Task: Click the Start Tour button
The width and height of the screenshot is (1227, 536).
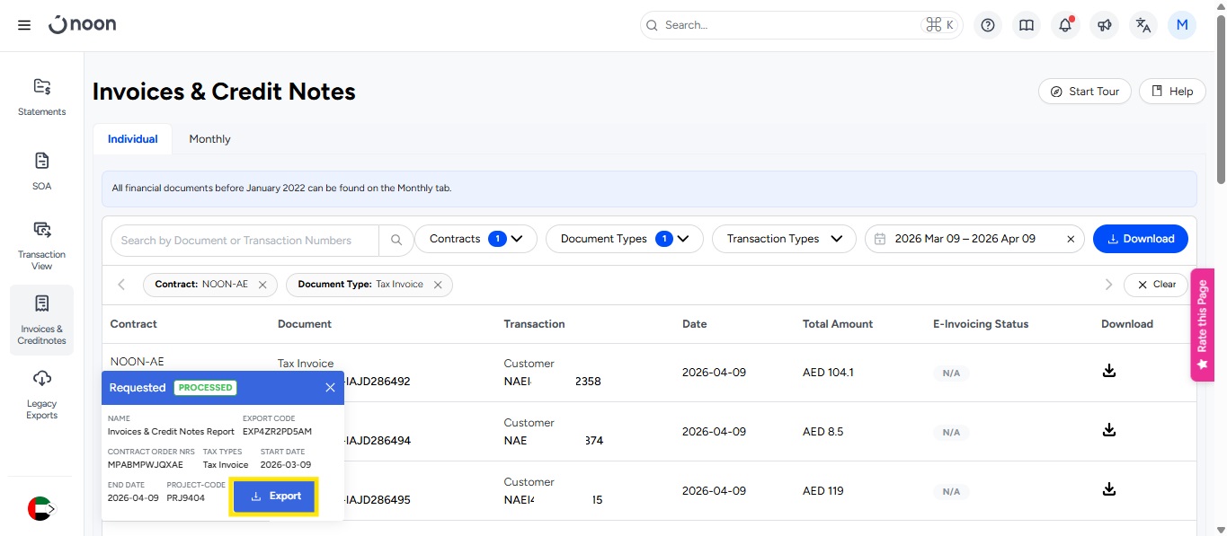Action: tap(1084, 92)
